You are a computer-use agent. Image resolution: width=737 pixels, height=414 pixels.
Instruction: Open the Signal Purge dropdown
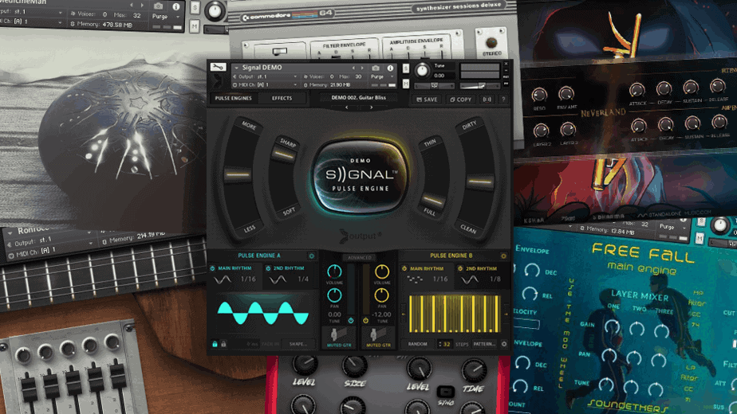coord(382,76)
